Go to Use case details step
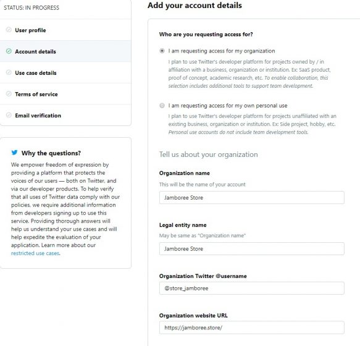Screen dimensions: 360x346 (x=65, y=73)
